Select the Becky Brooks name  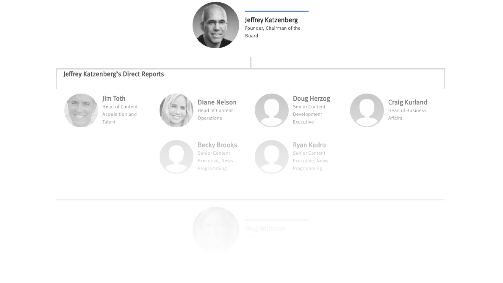[x=217, y=145]
